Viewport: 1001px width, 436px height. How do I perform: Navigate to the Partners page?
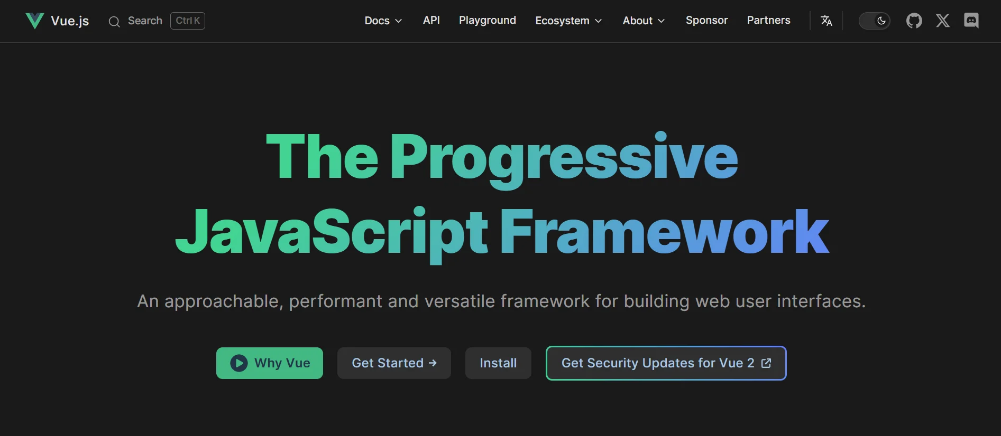[768, 20]
